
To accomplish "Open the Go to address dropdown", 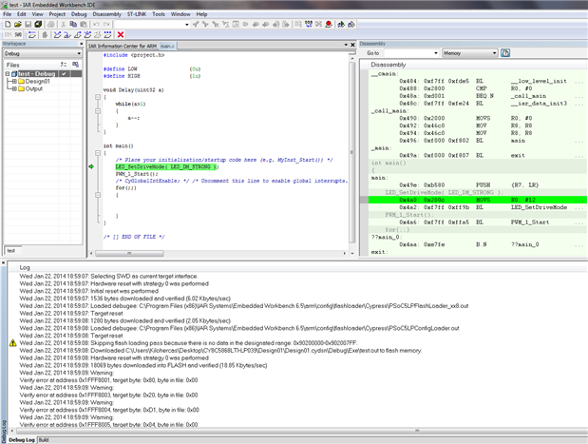I will point(436,53).
